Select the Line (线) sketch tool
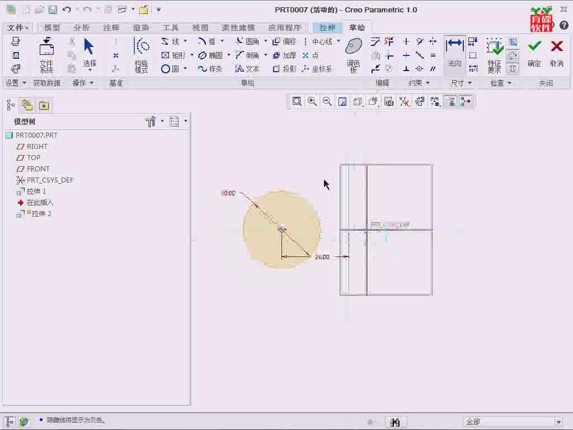 170,41
